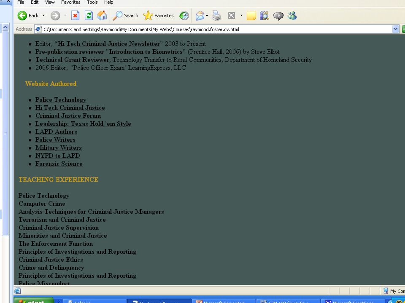This screenshot has width=405, height=303.
Task: Open the Hi Tech Criminal Justice Newsletter link
Action: (x=109, y=44)
